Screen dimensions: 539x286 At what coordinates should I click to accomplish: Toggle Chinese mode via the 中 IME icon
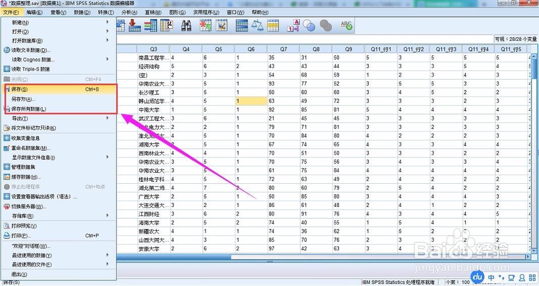491,278
